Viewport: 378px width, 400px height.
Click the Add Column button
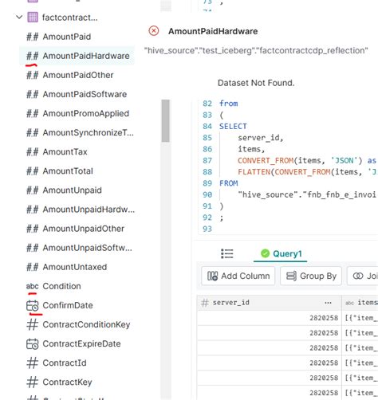coord(238,276)
